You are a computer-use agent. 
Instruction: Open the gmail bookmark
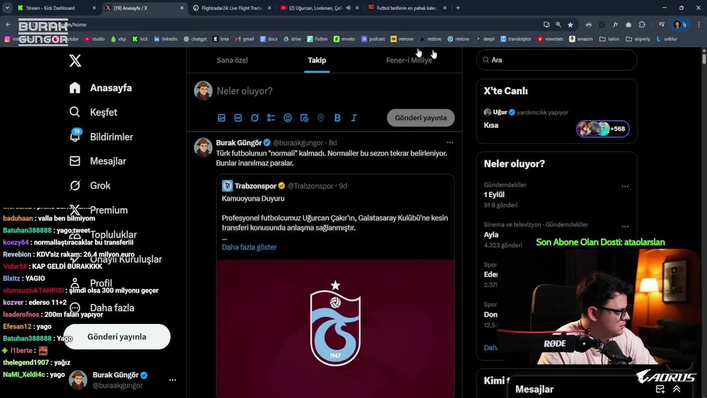(244, 39)
